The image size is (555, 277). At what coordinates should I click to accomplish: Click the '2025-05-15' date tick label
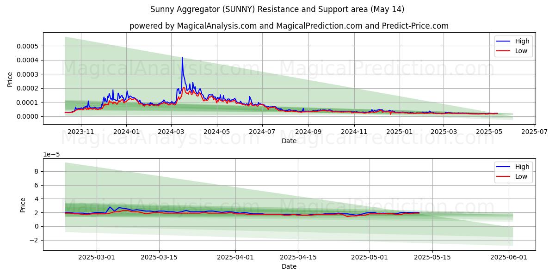[432, 257]
